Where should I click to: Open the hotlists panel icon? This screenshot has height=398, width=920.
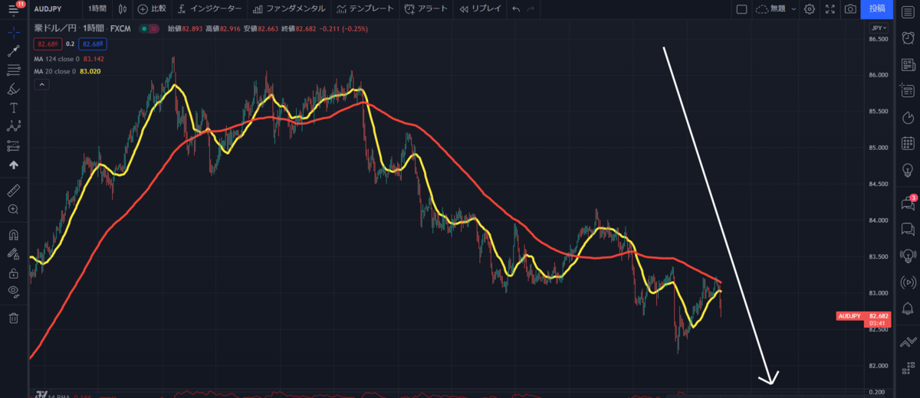(908, 118)
